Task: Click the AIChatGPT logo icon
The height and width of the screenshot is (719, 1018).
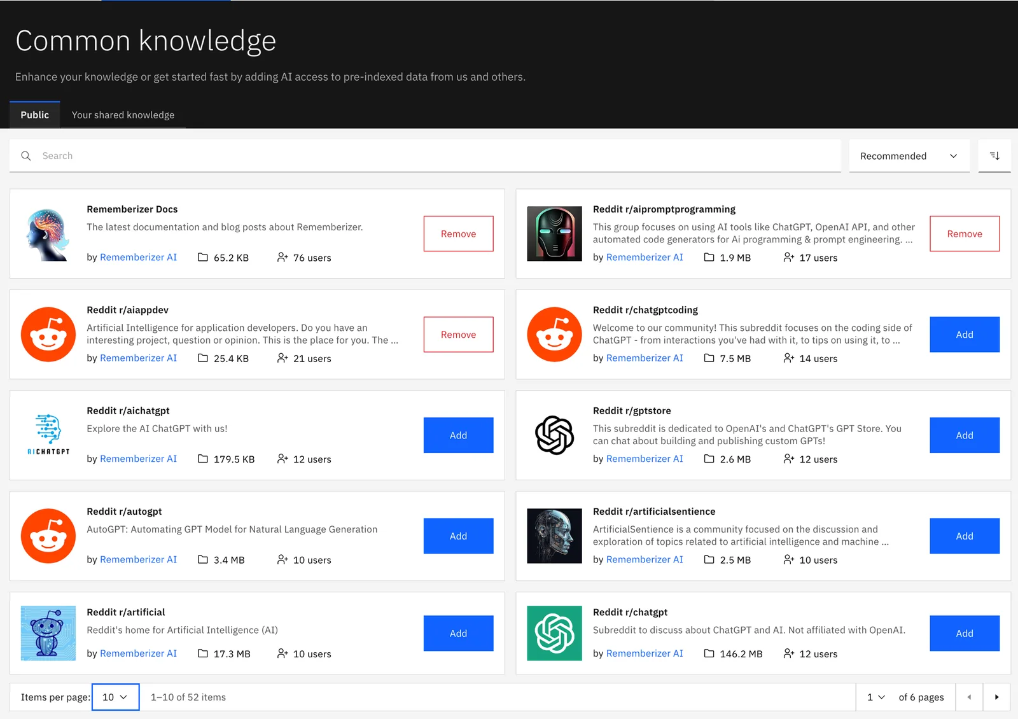Action: [x=48, y=435]
